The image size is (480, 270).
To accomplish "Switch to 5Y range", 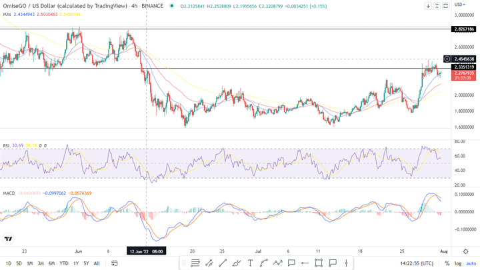I will coord(86,263).
